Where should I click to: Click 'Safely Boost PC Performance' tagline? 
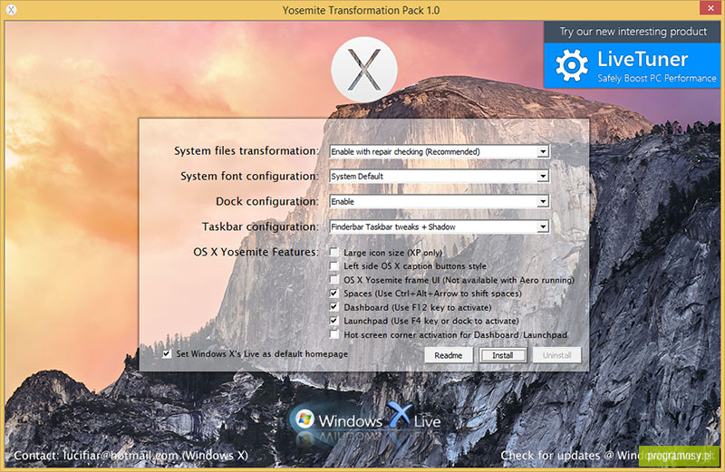(656, 78)
